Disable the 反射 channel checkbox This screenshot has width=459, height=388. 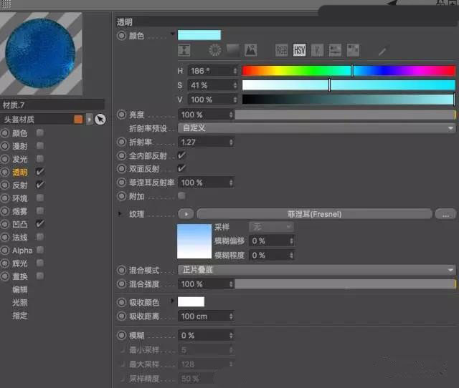click(40, 185)
